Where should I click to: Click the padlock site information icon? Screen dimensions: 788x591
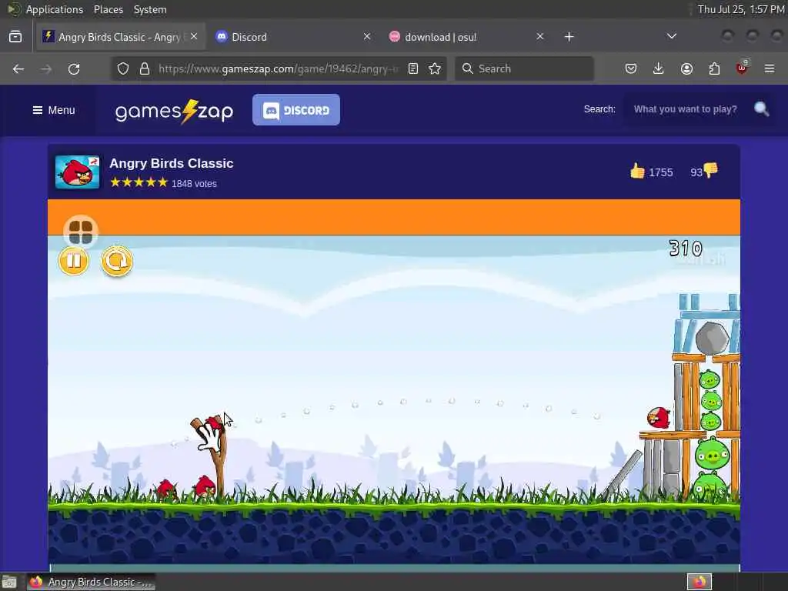click(145, 68)
